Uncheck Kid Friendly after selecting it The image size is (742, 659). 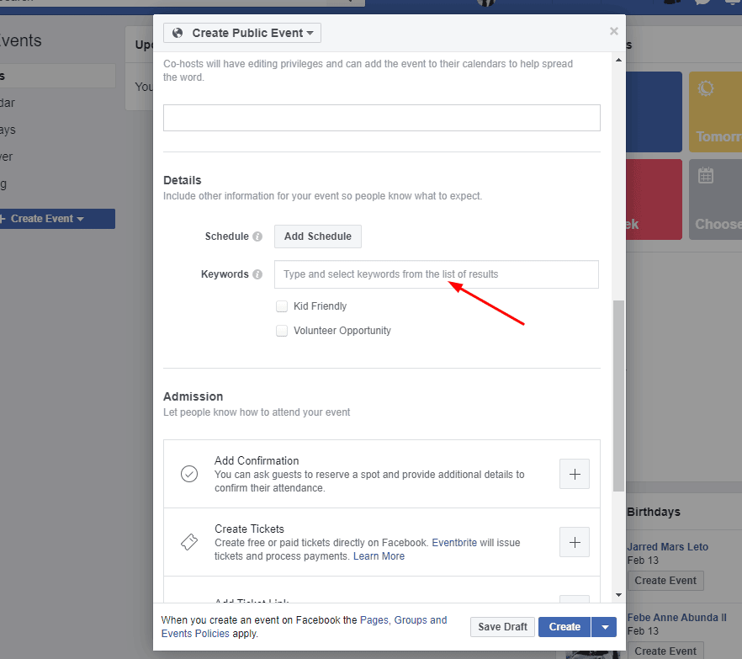pos(282,306)
